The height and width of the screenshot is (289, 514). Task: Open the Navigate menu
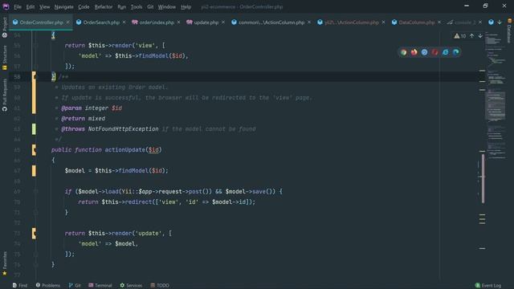point(64,7)
